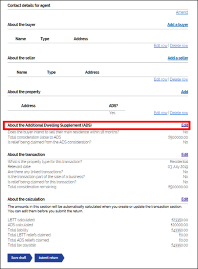
Task: Click the Add a seller link
Action: tap(178, 58)
